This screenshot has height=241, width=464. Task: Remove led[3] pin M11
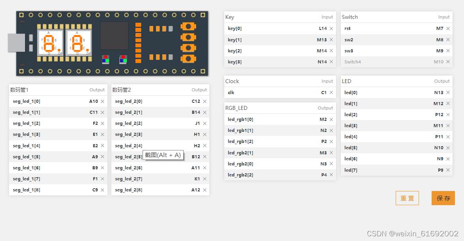pos(448,126)
